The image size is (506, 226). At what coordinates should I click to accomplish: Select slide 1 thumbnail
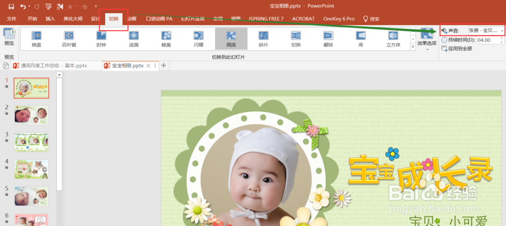click(31, 88)
